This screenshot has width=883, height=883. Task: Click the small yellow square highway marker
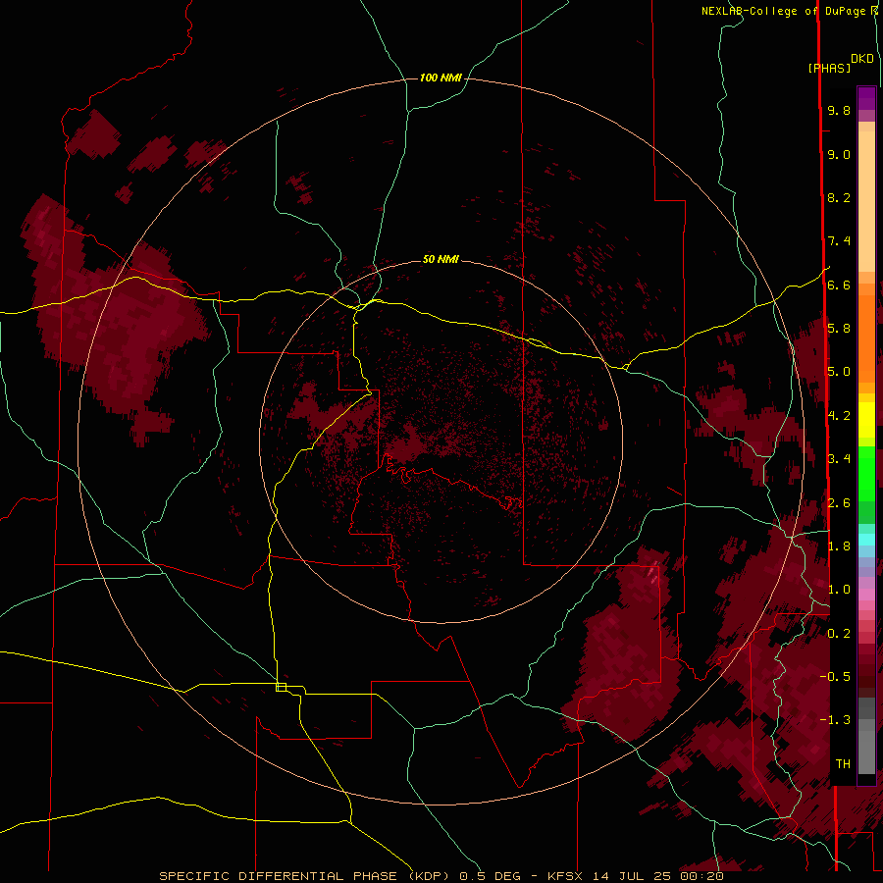tap(281, 687)
